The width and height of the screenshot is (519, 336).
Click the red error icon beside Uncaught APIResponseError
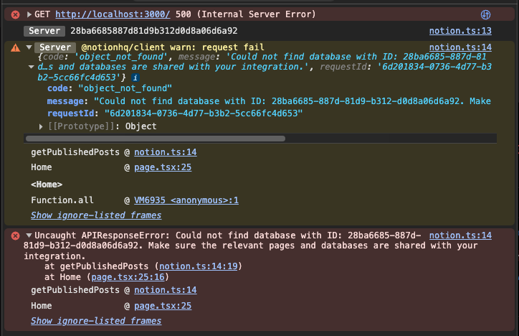[x=15, y=235]
